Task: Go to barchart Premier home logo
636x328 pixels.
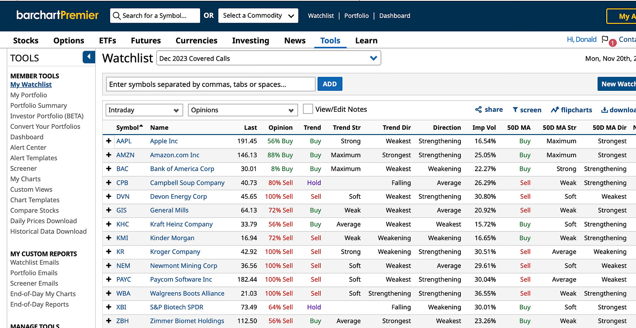Action: [x=58, y=15]
